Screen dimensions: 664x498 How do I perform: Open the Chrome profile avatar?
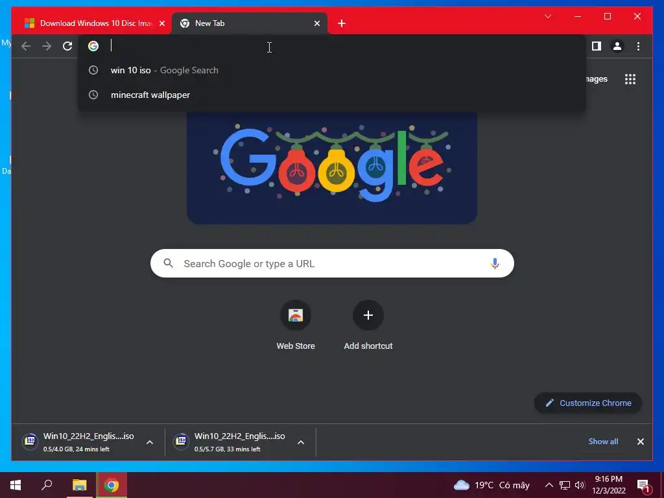(x=617, y=46)
